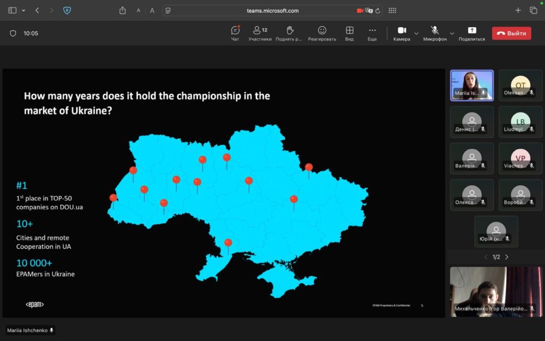The height and width of the screenshot is (341, 545).
Task: Reload the page
Action: (x=378, y=11)
